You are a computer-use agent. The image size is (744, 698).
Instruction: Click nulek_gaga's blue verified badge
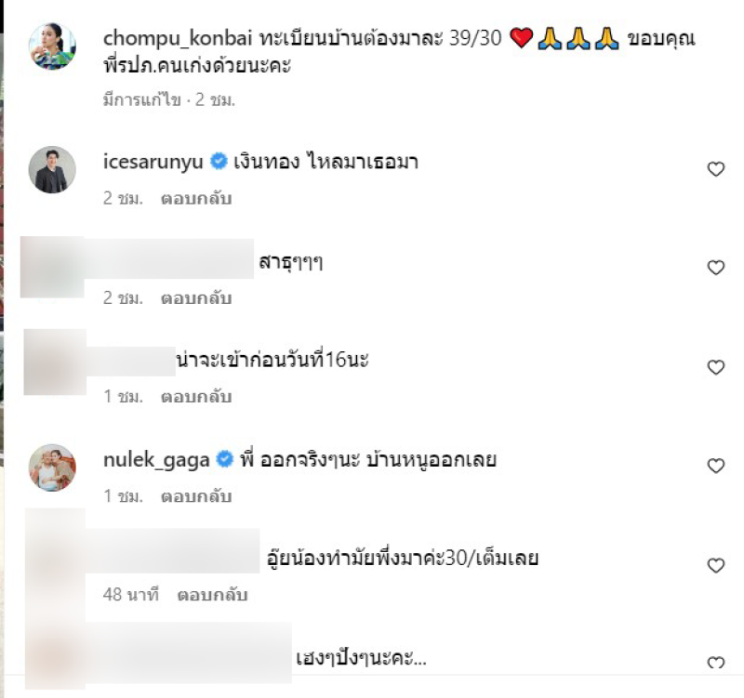224,459
